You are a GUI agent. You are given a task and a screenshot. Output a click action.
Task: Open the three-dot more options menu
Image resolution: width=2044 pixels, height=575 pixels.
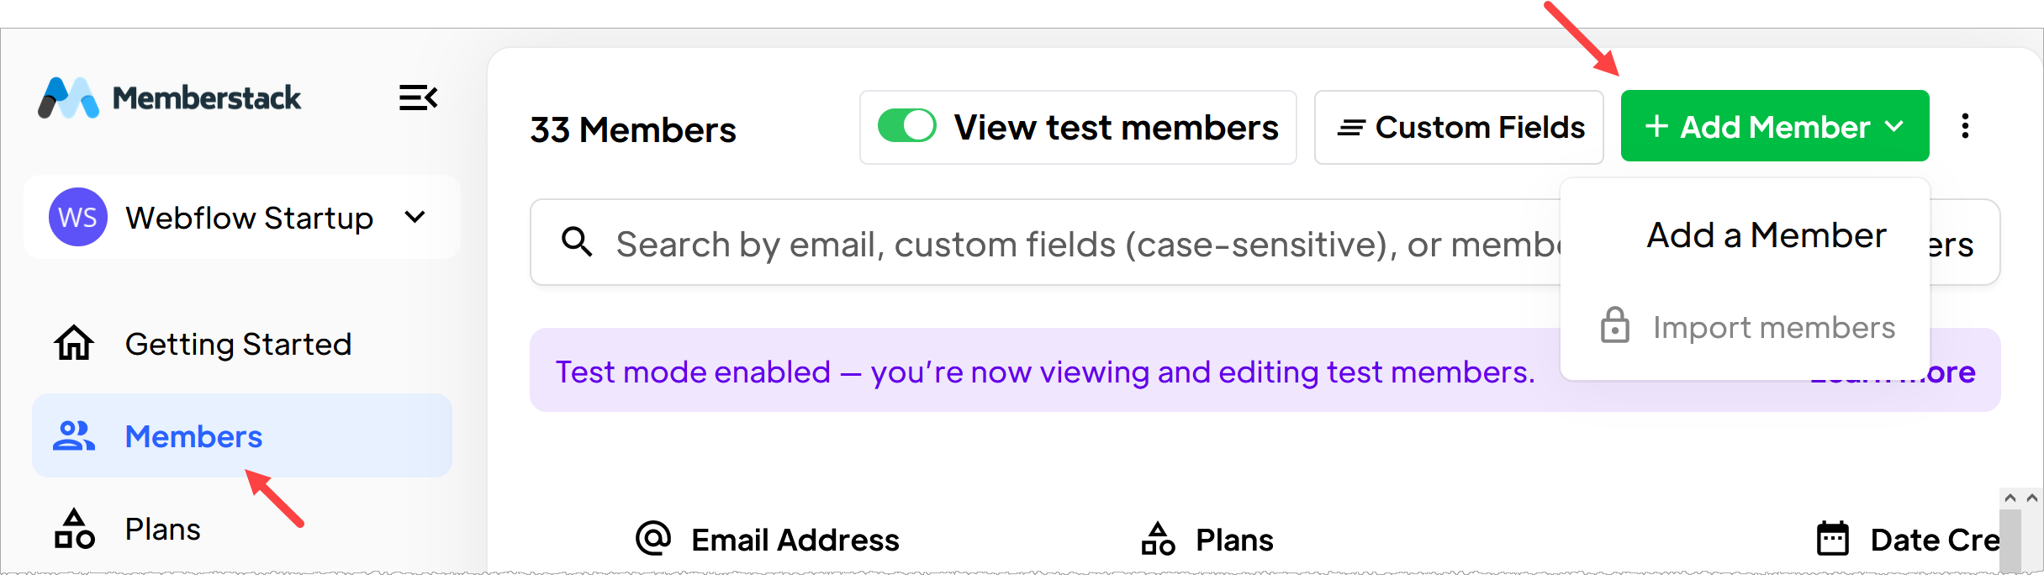pos(1965,126)
